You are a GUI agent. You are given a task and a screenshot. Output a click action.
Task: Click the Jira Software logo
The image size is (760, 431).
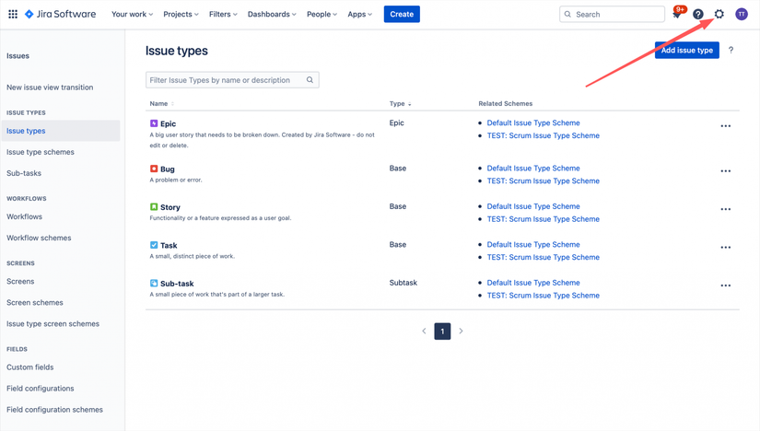[x=60, y=15]
